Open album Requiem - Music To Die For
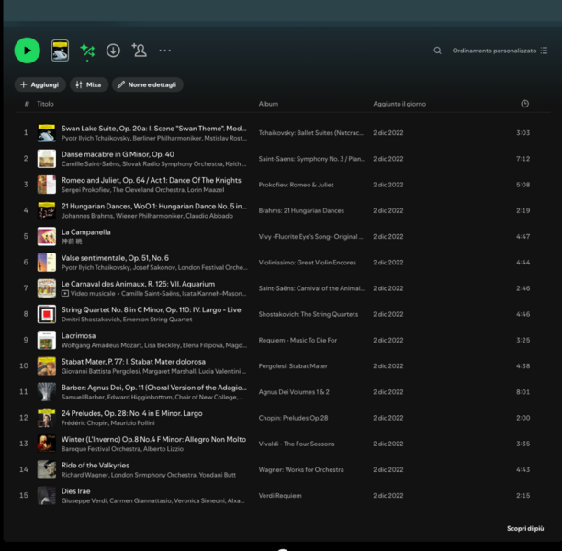Image resolution: width=562 pixels, height=551 pixels. click(x=298, y=340)
